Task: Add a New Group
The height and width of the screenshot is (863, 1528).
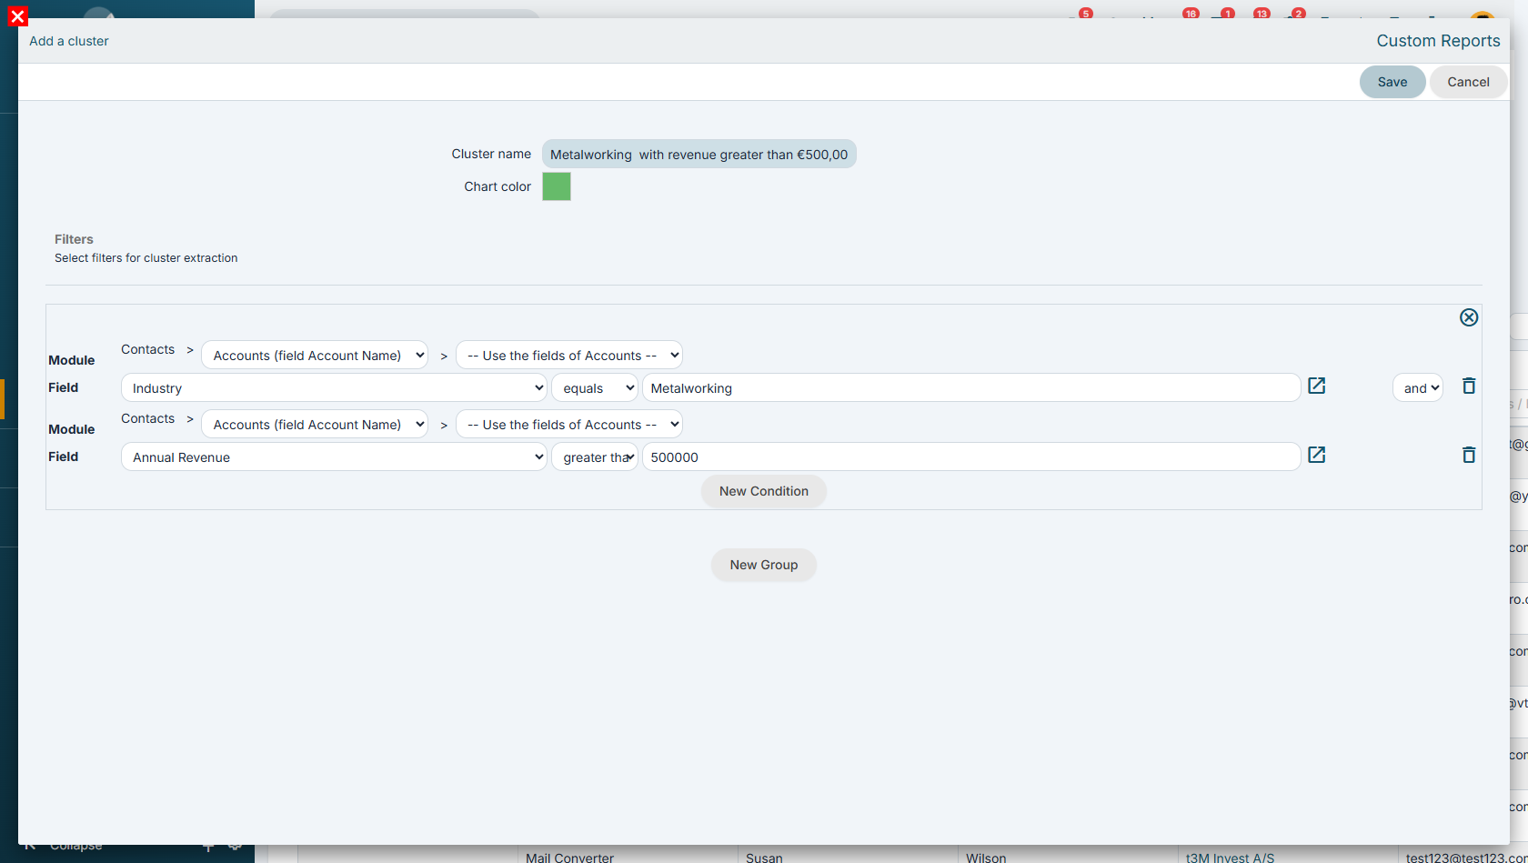Action: 764,565
